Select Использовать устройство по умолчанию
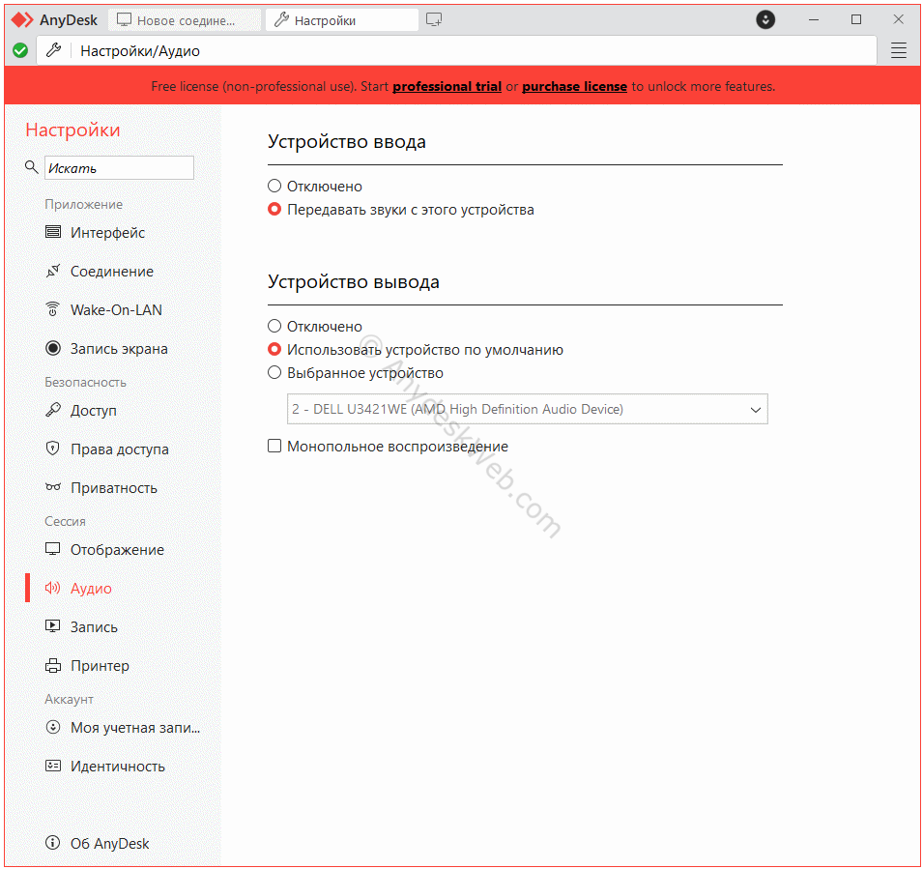 pos(274,350)
